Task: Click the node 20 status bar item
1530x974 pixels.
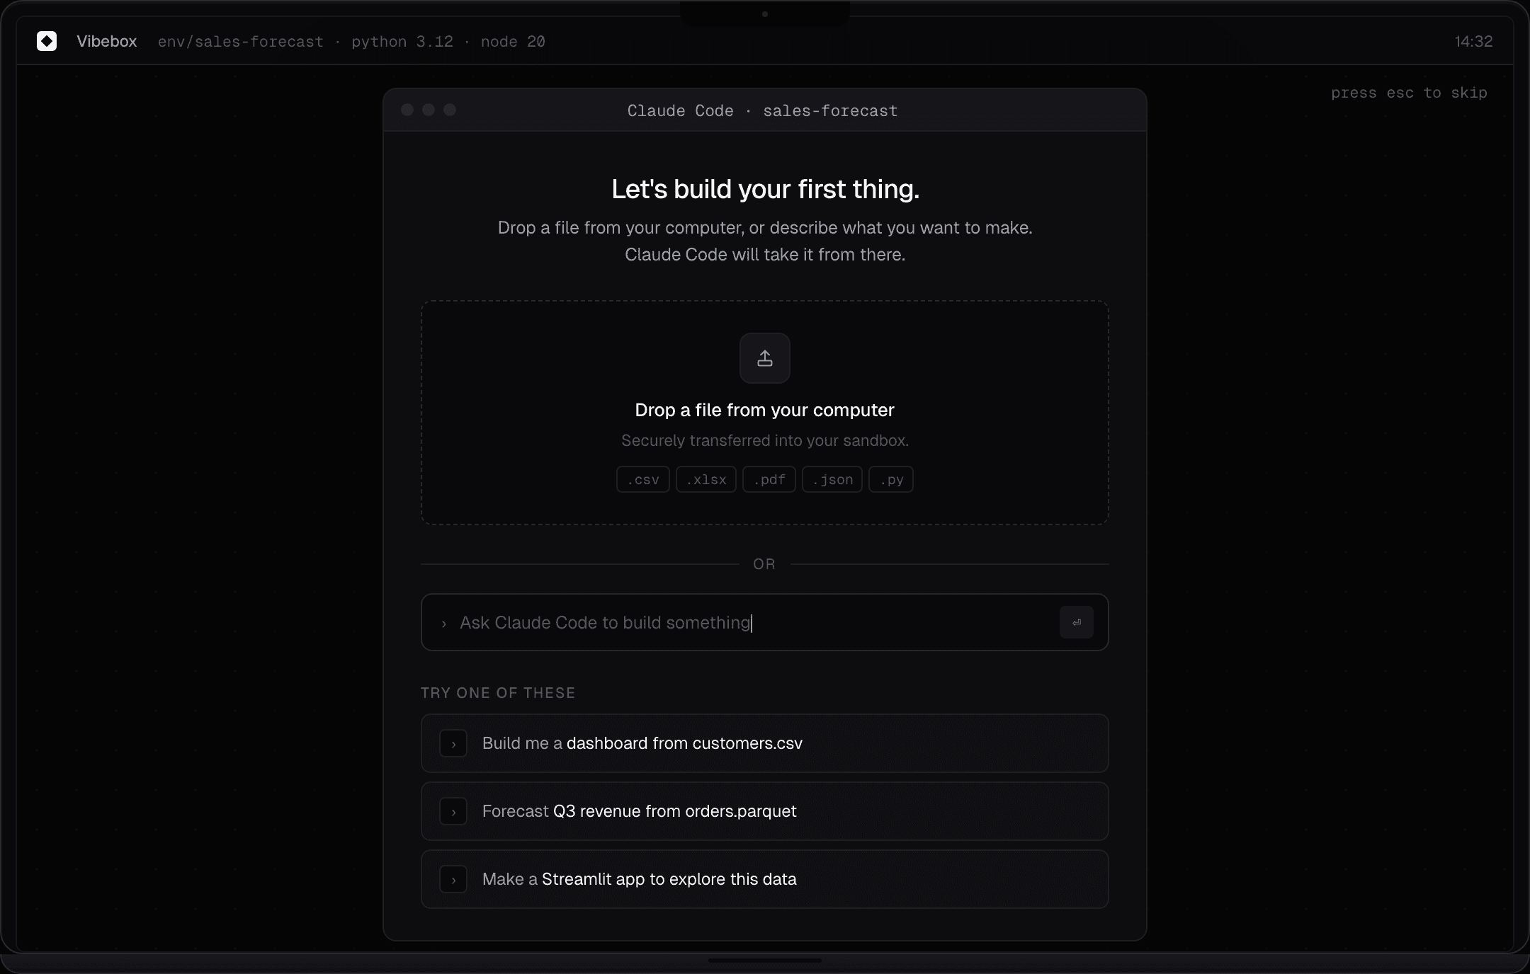Action: tap(512, 42)
